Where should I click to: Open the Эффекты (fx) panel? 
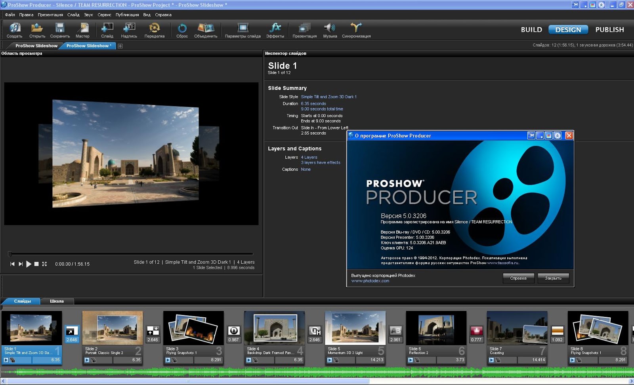click(x=275, y=29)
